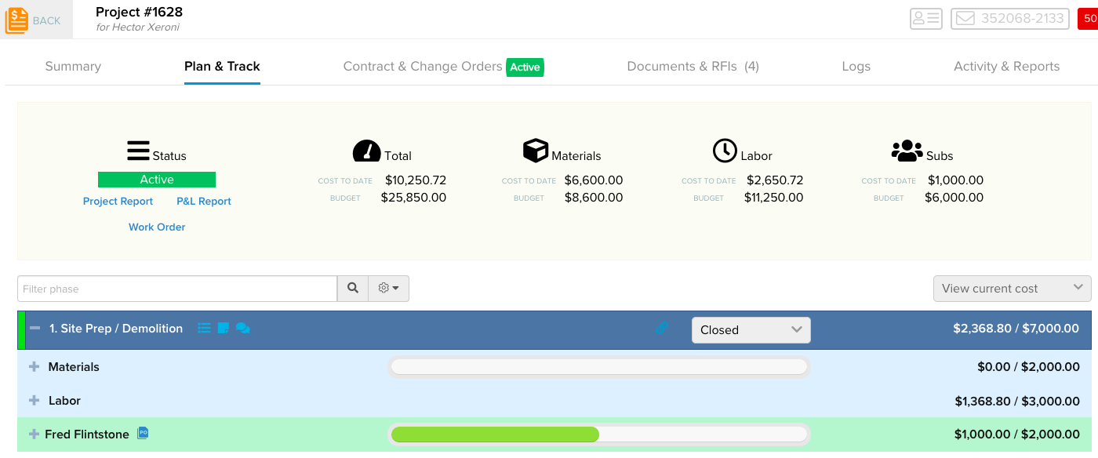The width and height of the screenshot is (1098, 458).
Task: Click the magnifier search icon button
Action: [353, 289]
